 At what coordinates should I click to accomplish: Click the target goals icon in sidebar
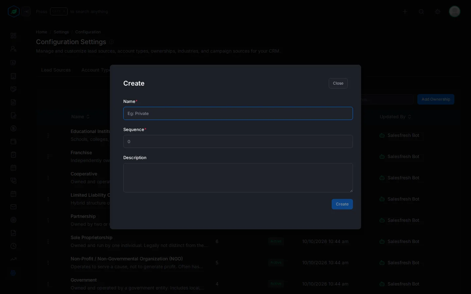click(13, 220)
